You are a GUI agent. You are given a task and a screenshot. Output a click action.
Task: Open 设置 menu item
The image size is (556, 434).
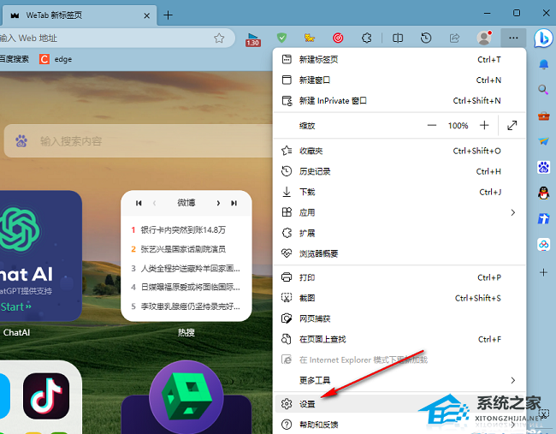pyautogui.click(x=399, y=404)
